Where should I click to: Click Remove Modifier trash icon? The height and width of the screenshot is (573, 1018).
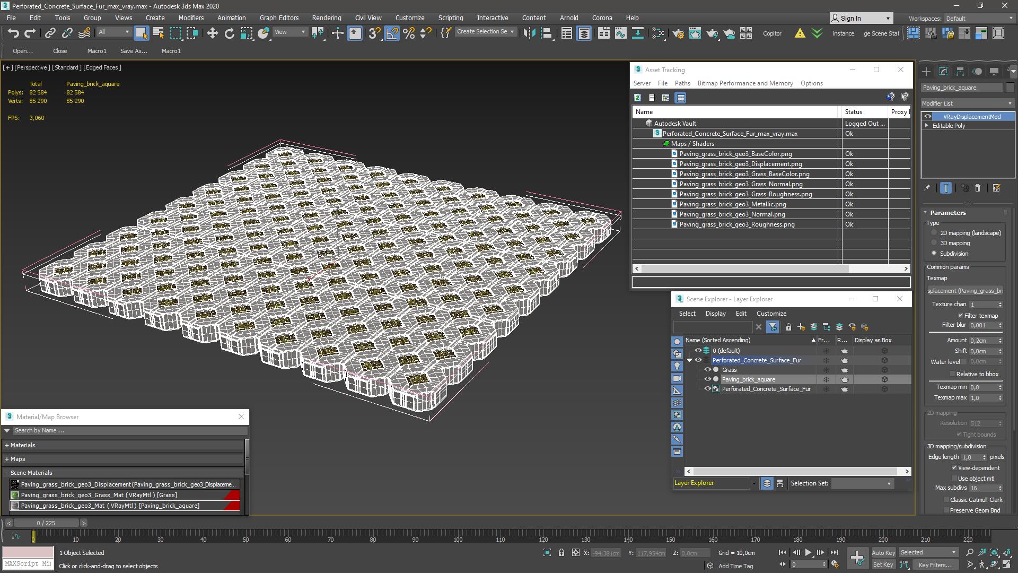[x=978, y=188]
